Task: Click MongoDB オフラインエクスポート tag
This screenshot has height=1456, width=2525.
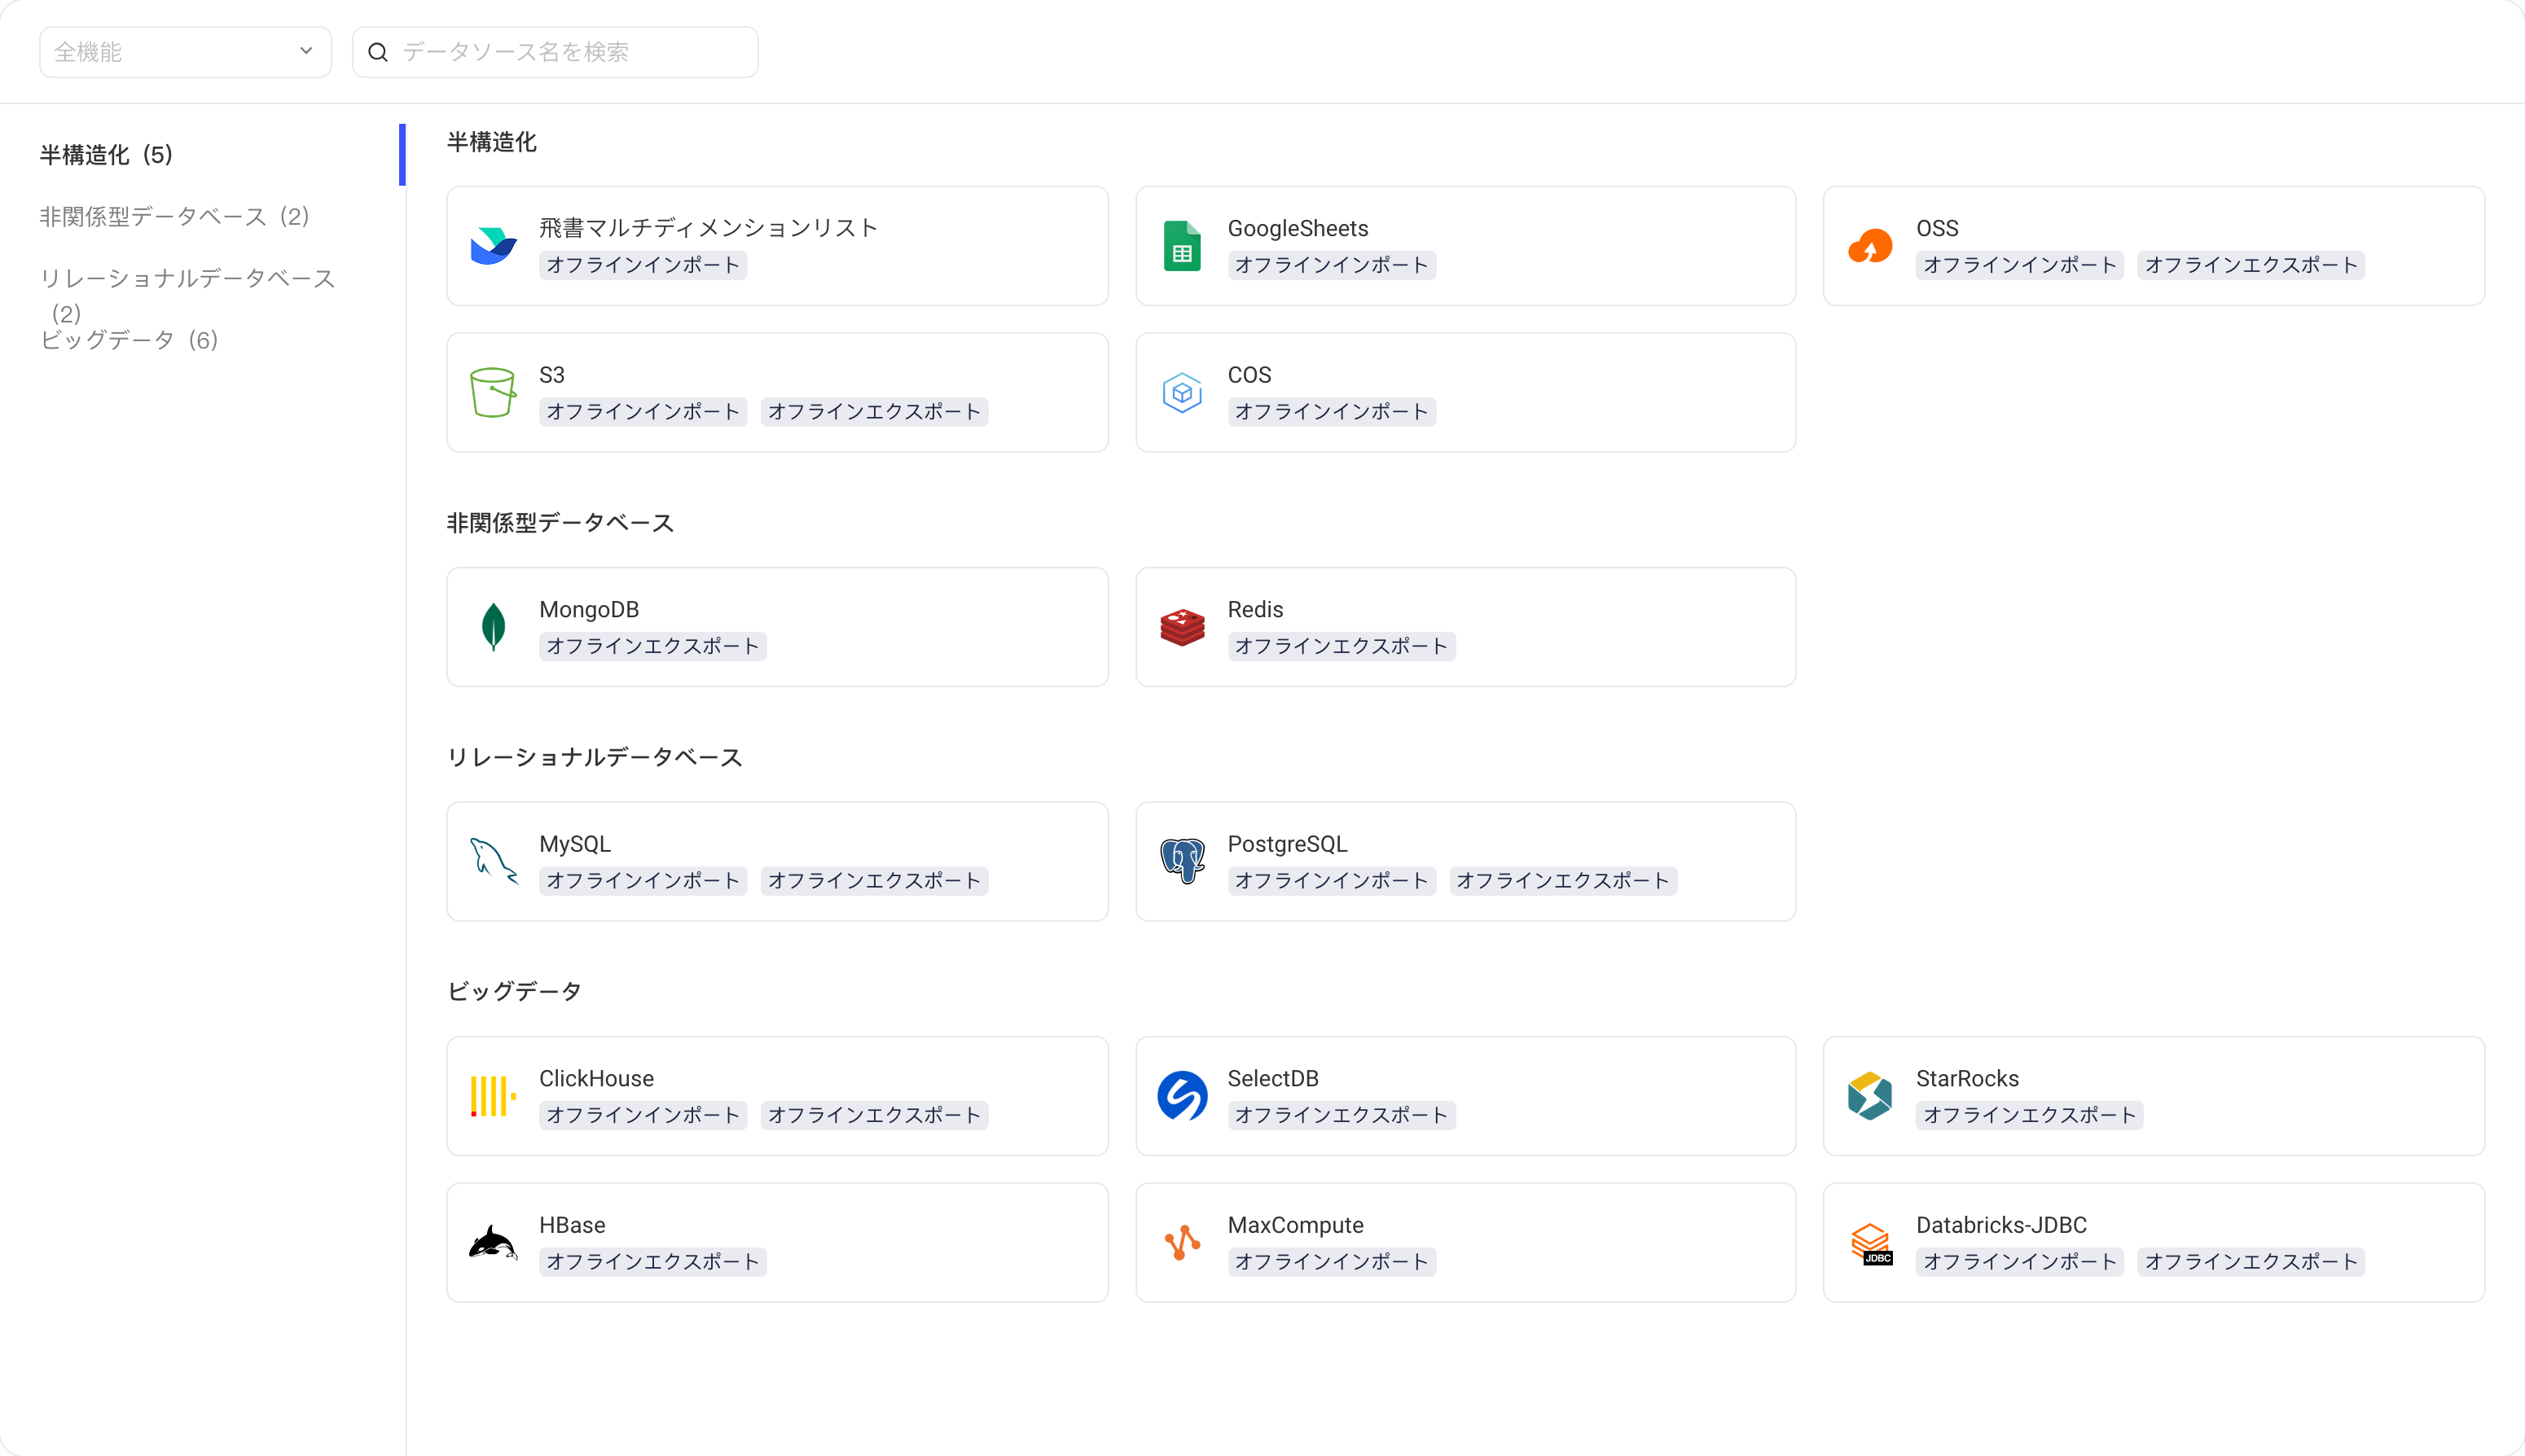Action: [653, 646]
